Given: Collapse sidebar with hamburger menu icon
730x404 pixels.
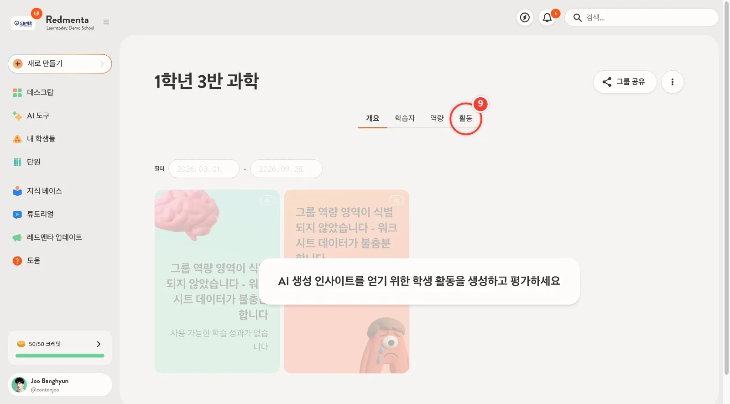Looking at the screenshot, I should pyautogui.click(x=106, y=22).
